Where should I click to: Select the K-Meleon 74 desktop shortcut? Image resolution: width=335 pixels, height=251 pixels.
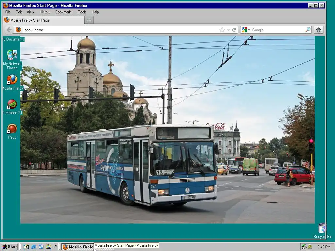pos(12,107)
